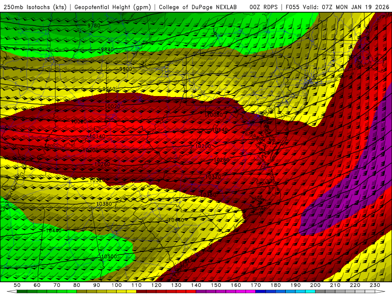Screen dimensions: 392x294
Task: Click legend value 170 on the isotach scale
Action: [255, 285]
